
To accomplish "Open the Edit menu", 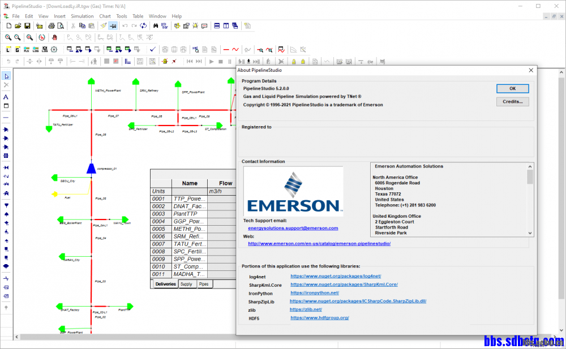I will click(29, 16).
